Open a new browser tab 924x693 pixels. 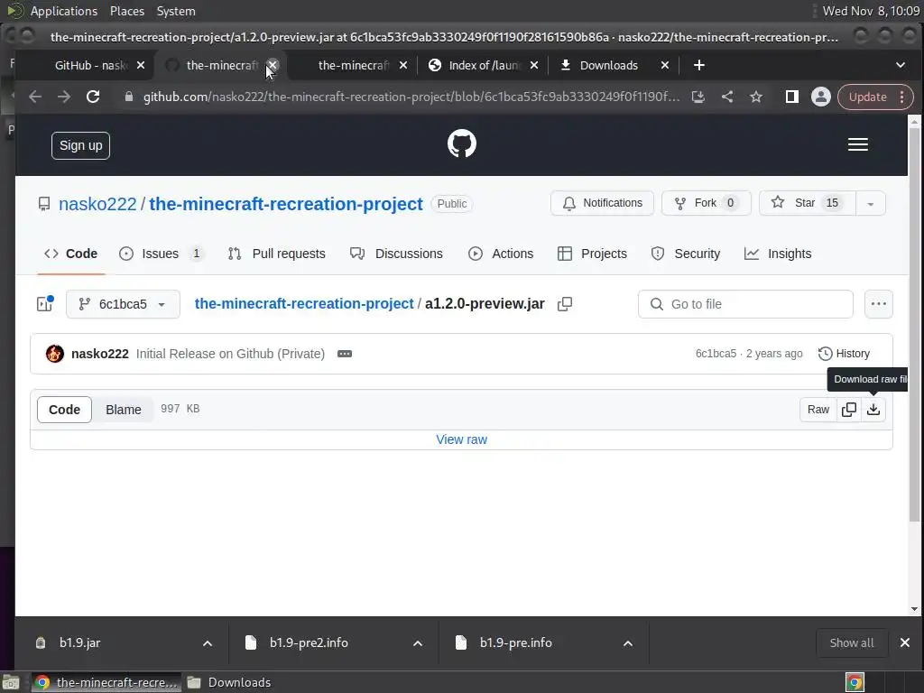pos(699,65)
